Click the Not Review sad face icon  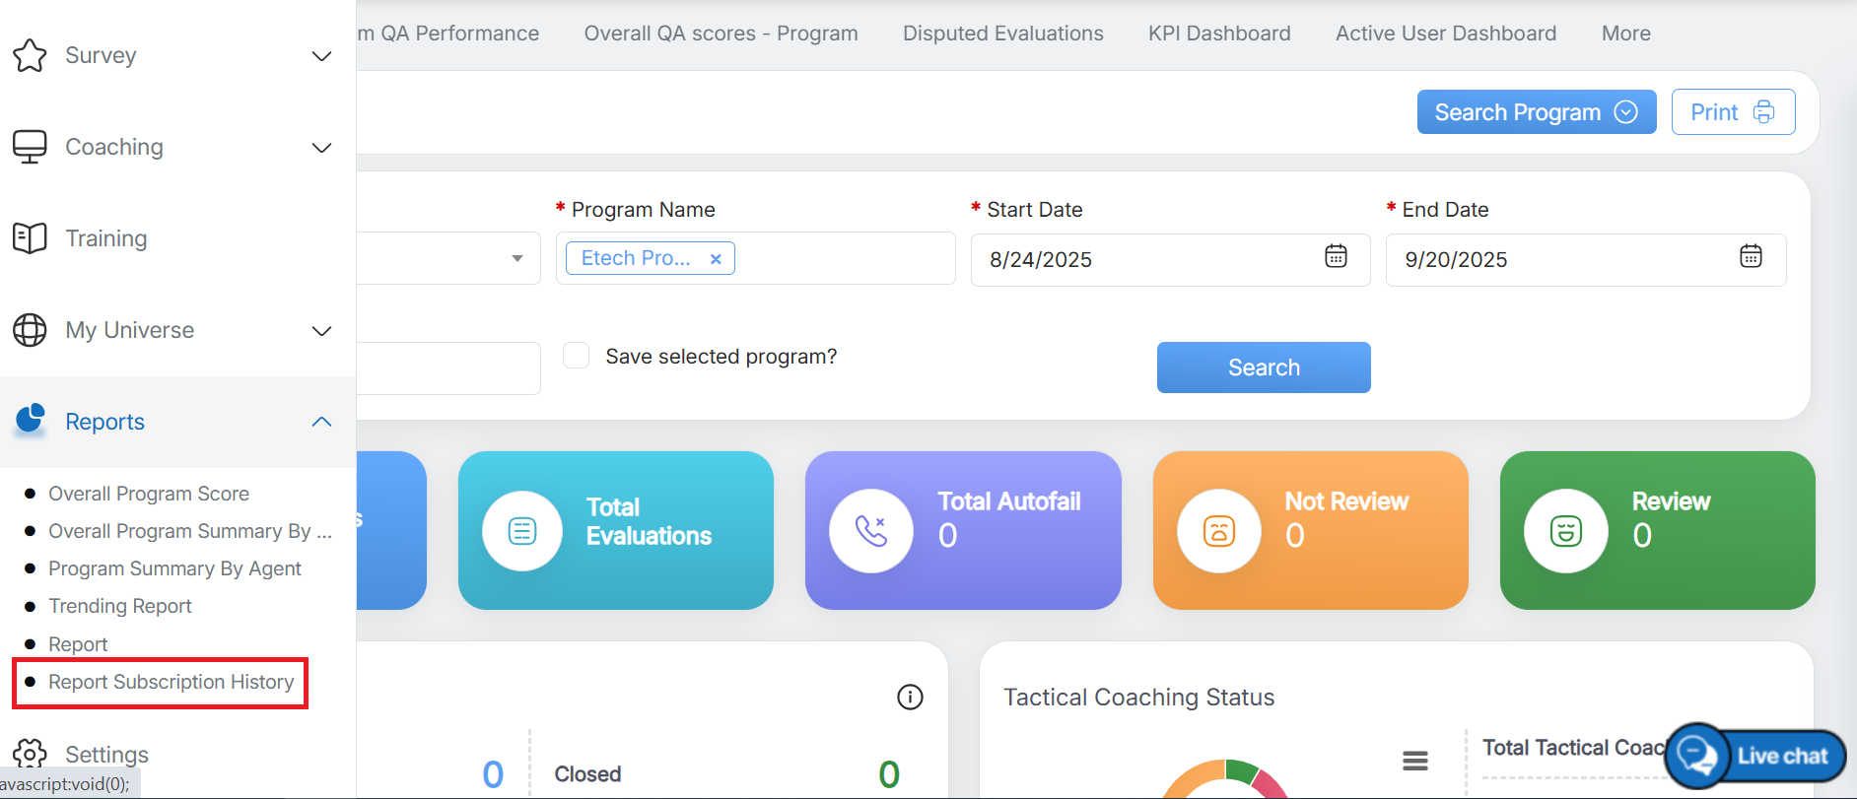point(1218,531)
